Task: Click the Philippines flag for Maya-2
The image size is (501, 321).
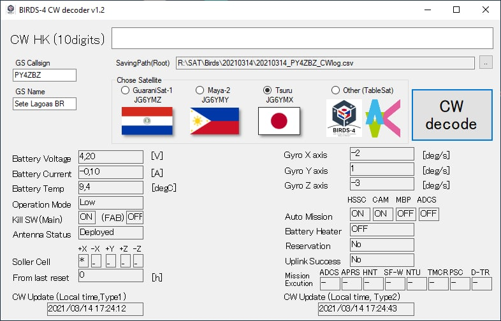Action: (x=214, y=120)
